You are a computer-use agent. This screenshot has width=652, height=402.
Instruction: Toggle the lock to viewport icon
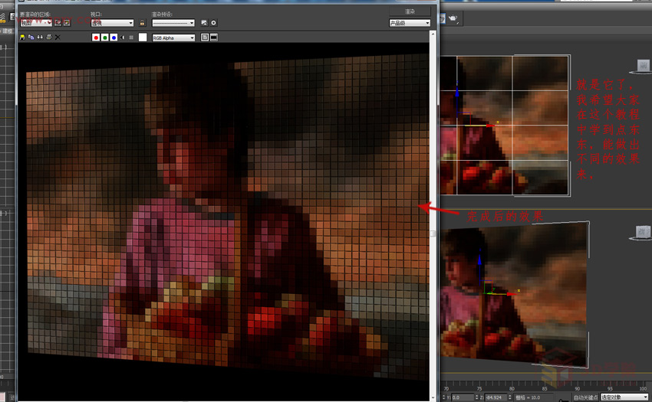[x=142, y=23]
